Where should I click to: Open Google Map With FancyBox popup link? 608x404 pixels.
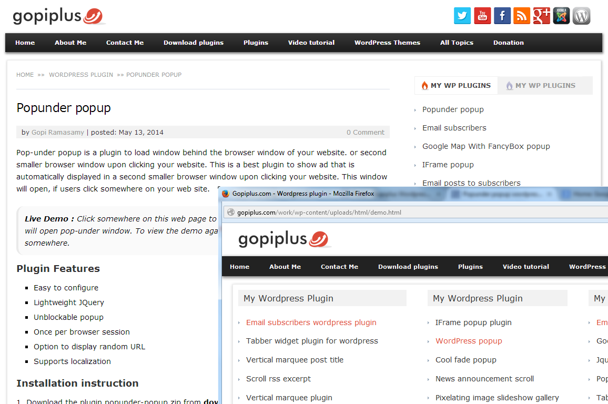(486, 146)
